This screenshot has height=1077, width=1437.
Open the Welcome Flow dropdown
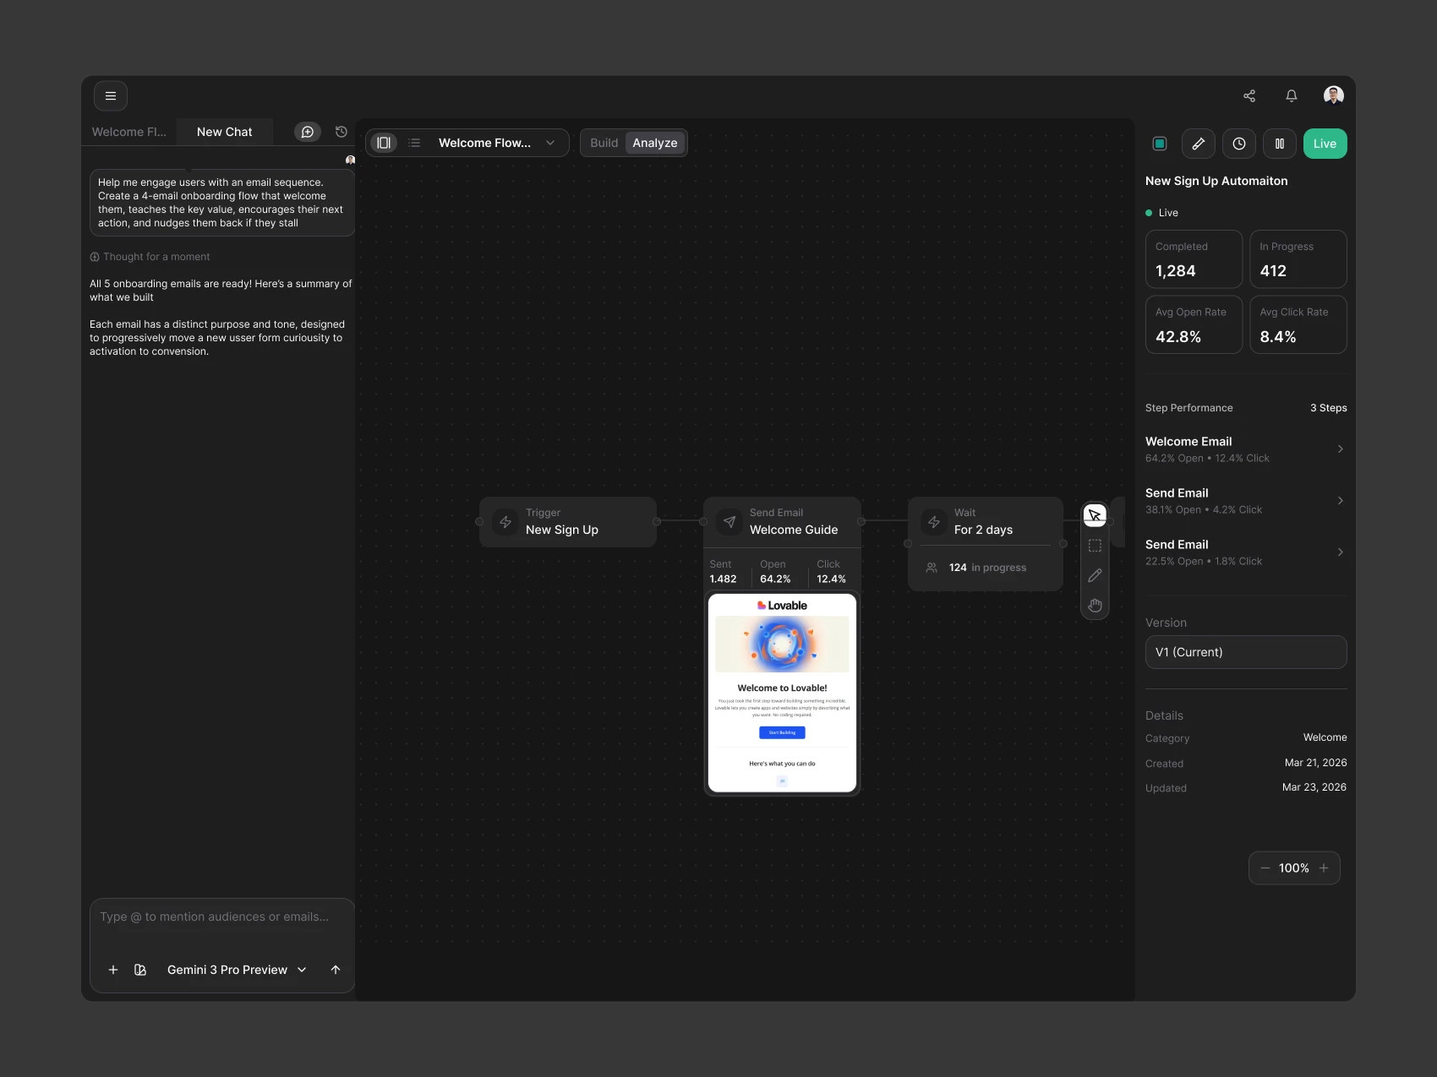[497, 143]
